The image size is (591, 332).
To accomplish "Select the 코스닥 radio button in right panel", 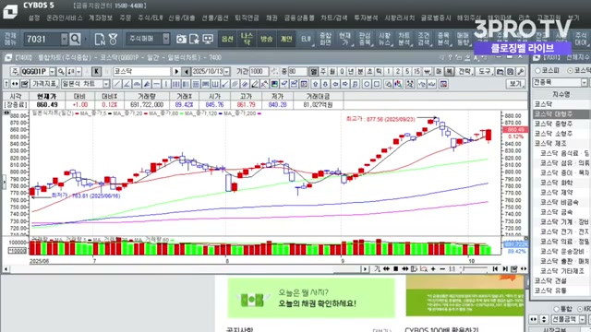I will click(571, 70).
